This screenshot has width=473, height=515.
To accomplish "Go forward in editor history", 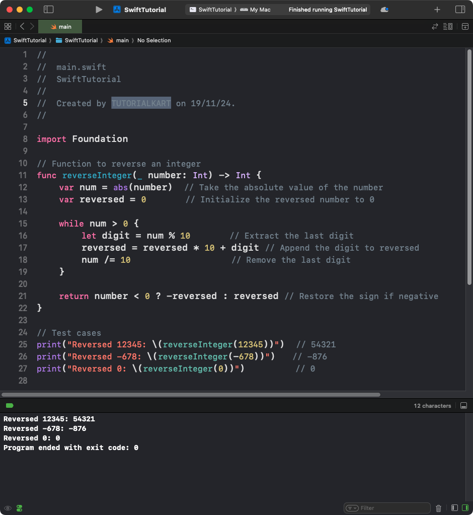I will pyautogui.click(x=32, y=26).
